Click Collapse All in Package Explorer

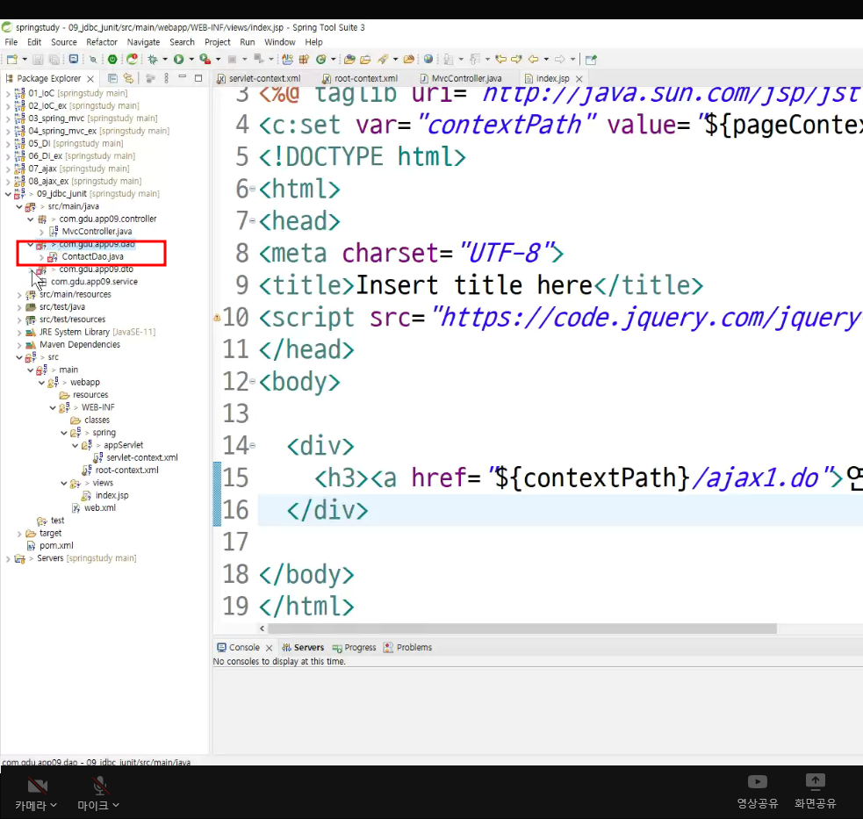(112, 78)
